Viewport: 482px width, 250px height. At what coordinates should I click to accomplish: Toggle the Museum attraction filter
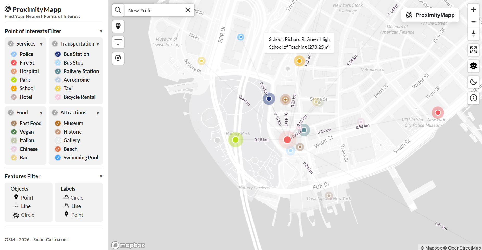(x=58, y=123)
